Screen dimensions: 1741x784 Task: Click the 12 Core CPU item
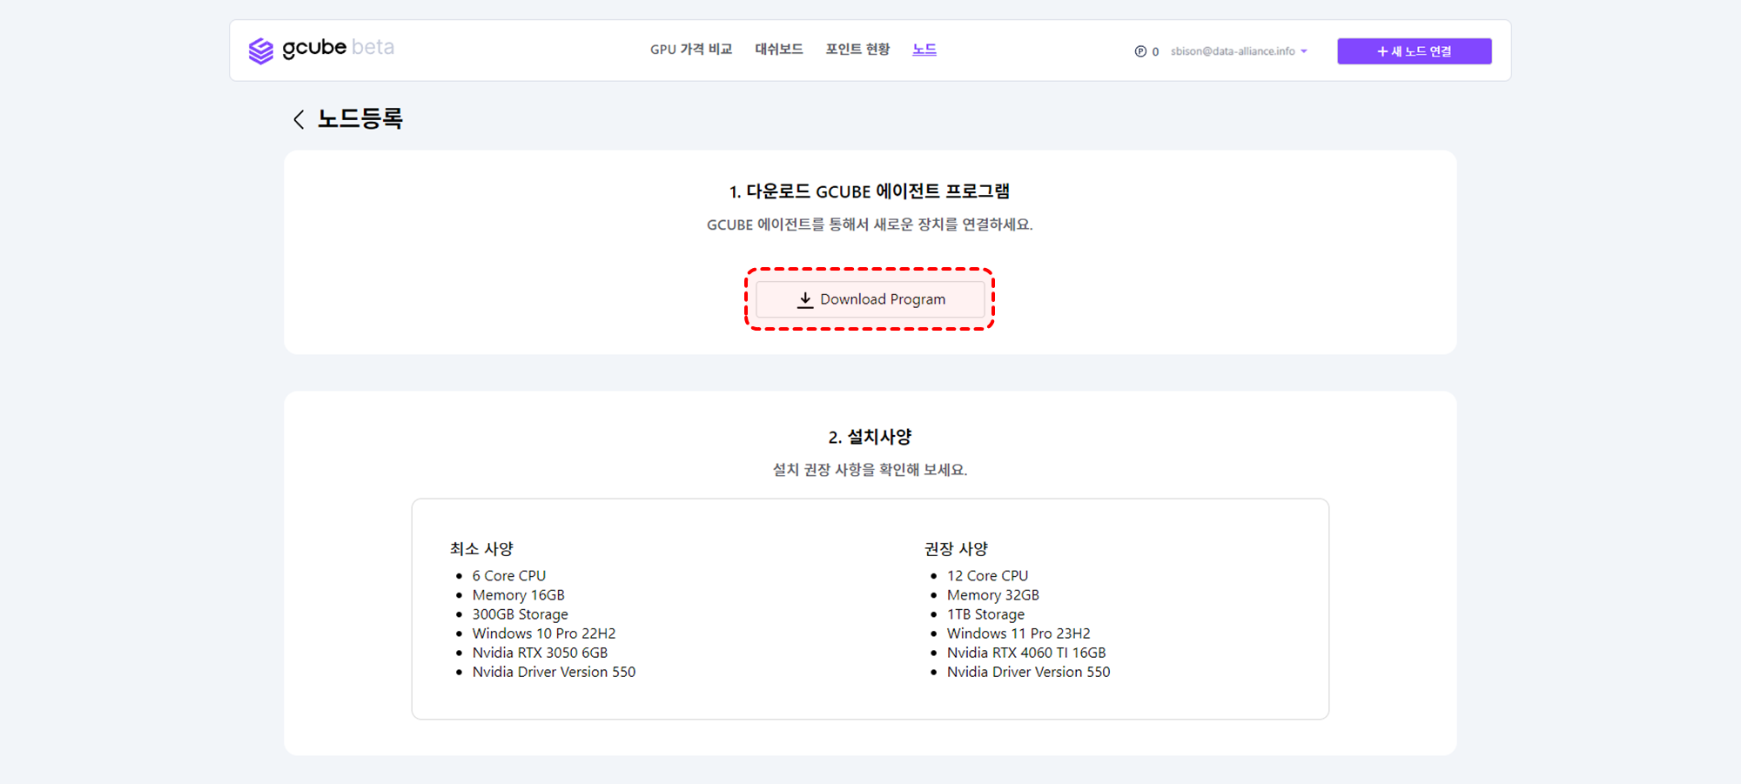click(988, 576)
